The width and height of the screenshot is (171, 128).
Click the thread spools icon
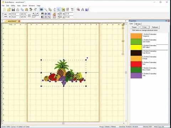coord(68,10)
